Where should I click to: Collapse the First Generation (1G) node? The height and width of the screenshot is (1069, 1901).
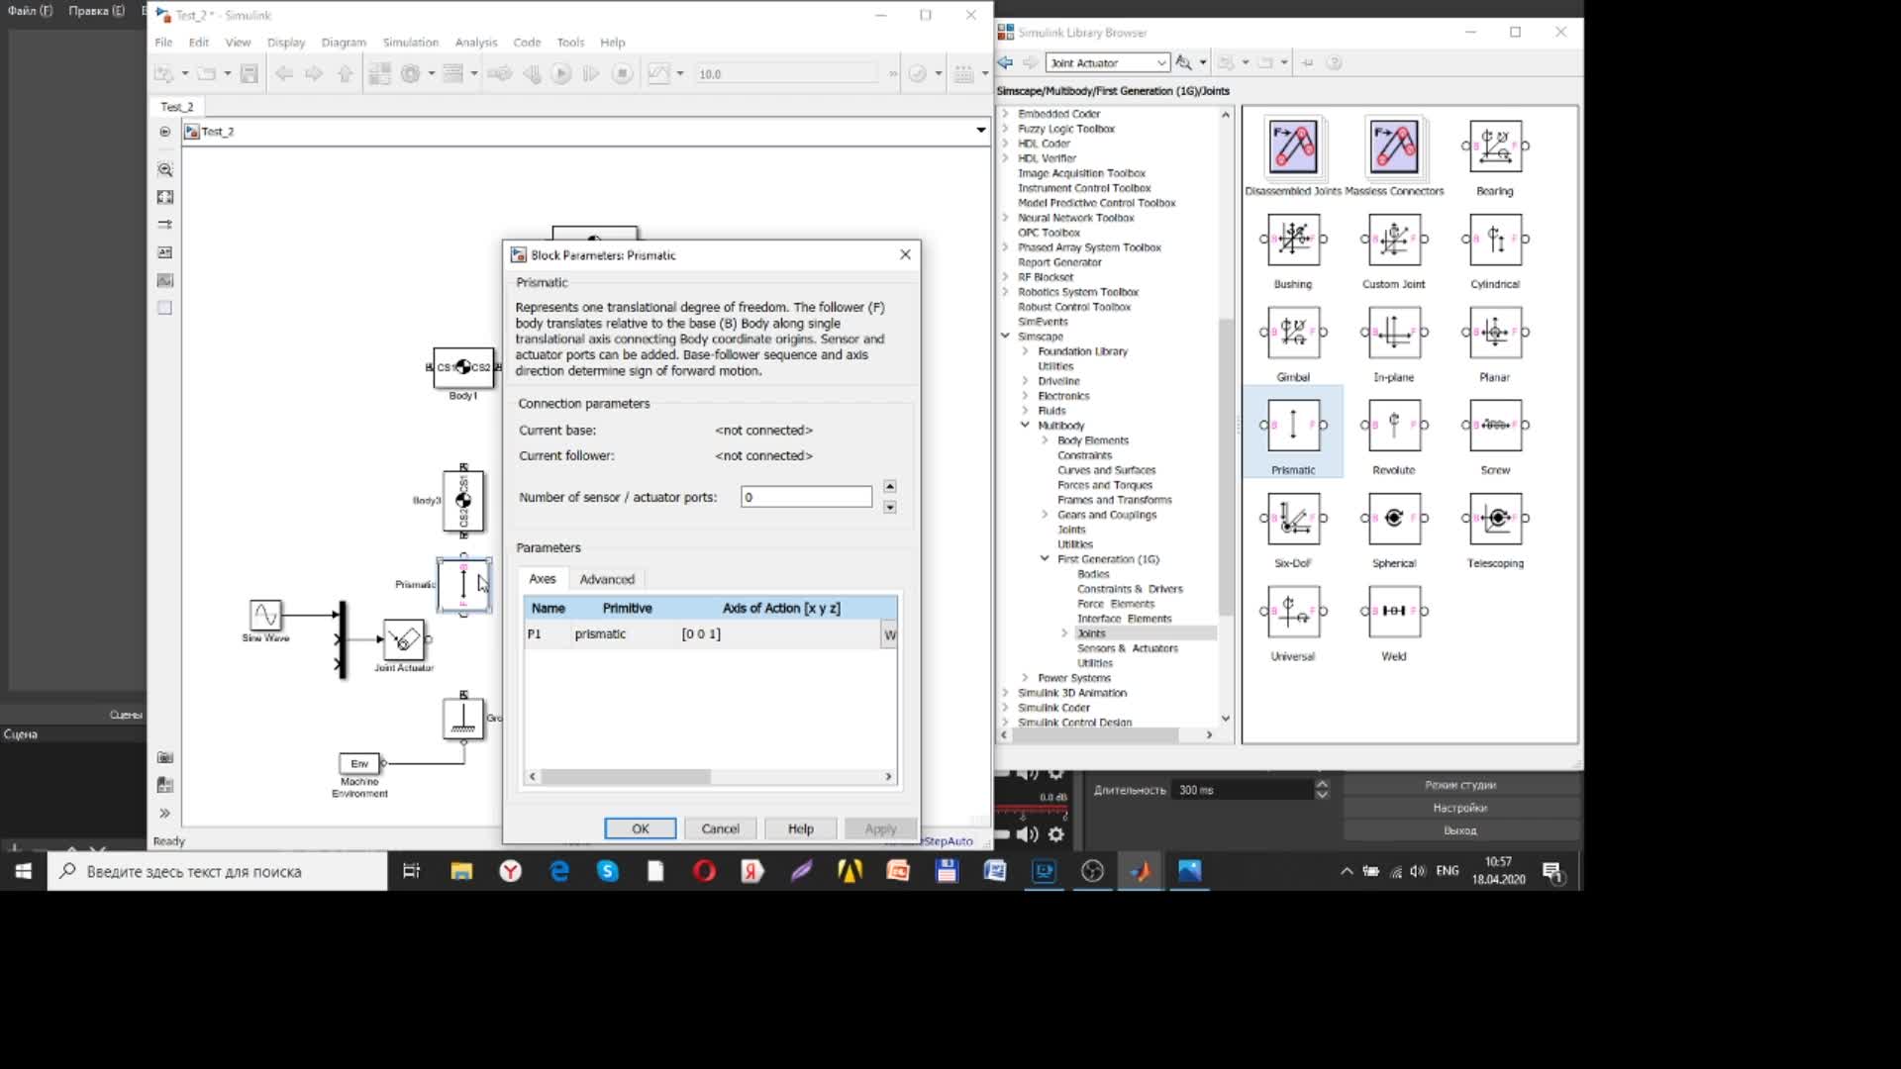tap(1045, 559)
